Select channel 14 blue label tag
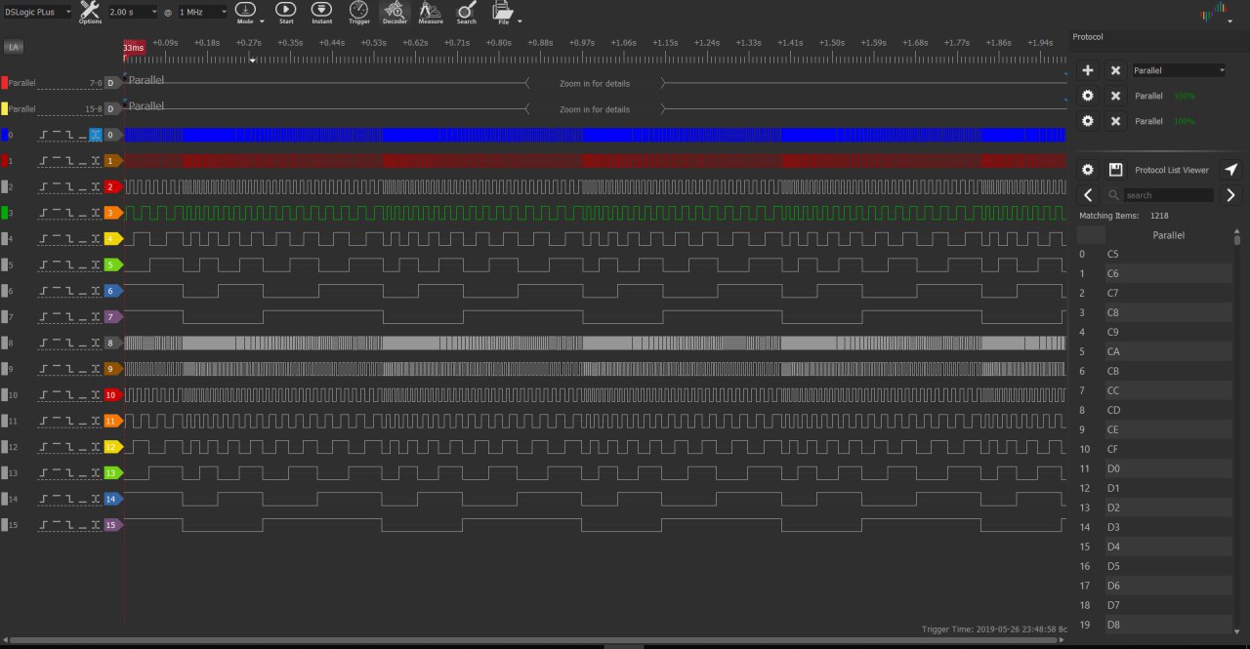Image resolution: width=1250 pixels, height=649 pixels. click(112, 499)
